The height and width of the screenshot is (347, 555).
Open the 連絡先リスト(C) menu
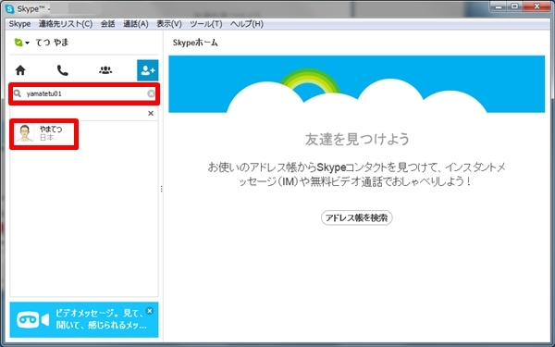(x=66, y=24)
